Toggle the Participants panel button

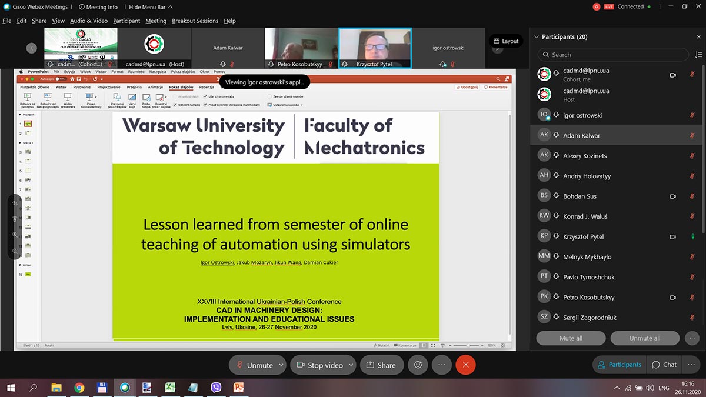[619, 365]
